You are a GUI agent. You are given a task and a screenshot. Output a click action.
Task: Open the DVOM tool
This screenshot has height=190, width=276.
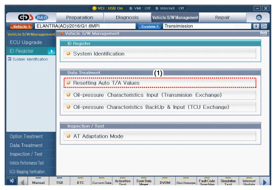(x=165, y=181)
